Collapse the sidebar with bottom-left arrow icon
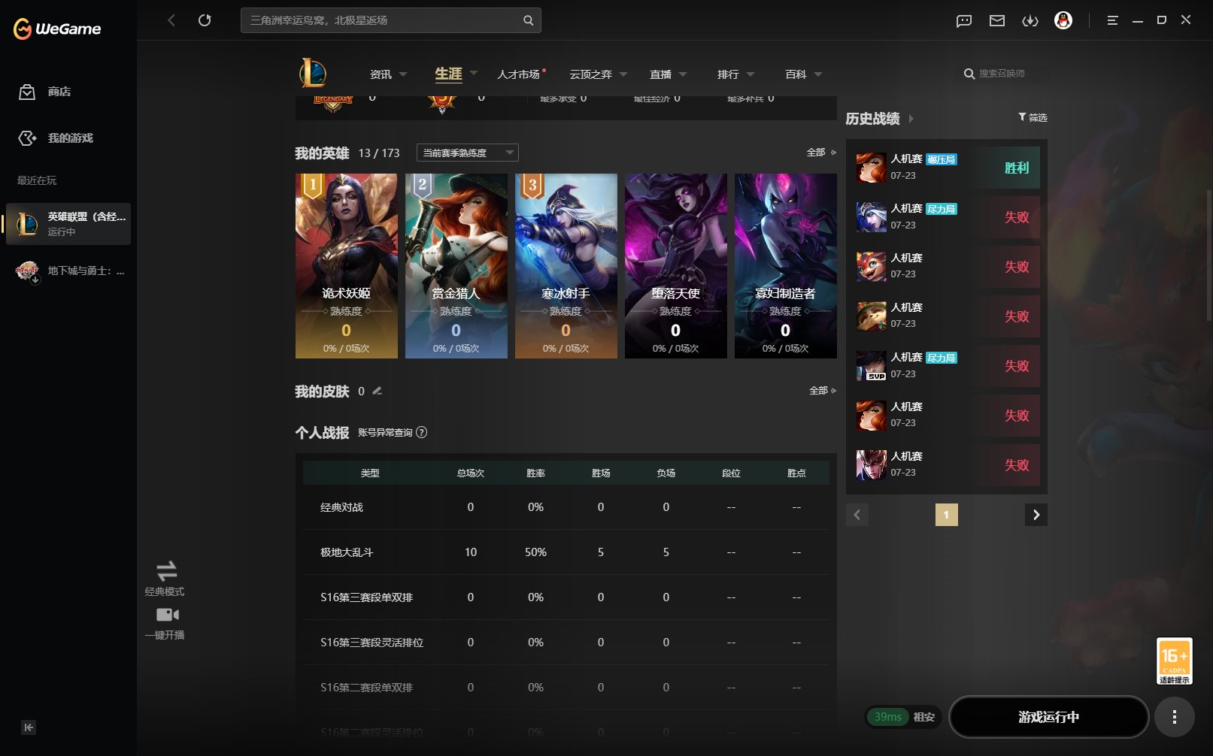Viewport: 1213px width, 756px height. point(29,727)
